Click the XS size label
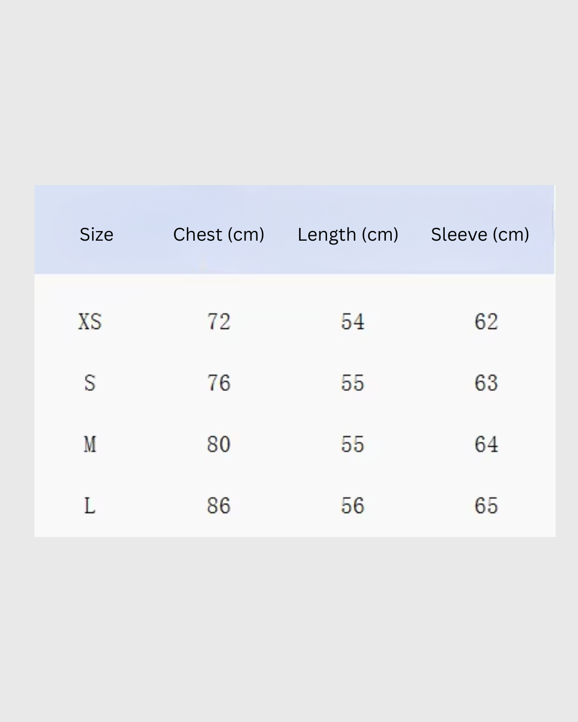 tap(90, 322)
